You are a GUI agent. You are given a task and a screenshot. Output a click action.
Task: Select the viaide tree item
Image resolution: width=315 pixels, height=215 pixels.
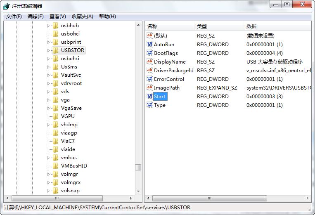(x=68, y=149)
